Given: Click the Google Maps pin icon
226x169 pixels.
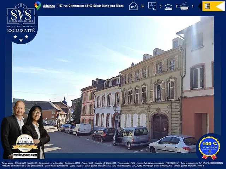Looking at the screenshot, I should point(37,5).
